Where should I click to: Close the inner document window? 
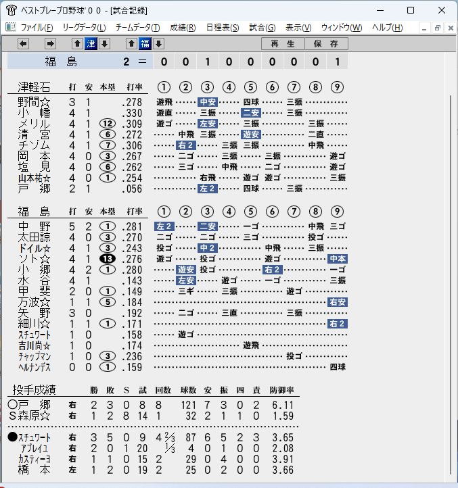pos(451,28)
